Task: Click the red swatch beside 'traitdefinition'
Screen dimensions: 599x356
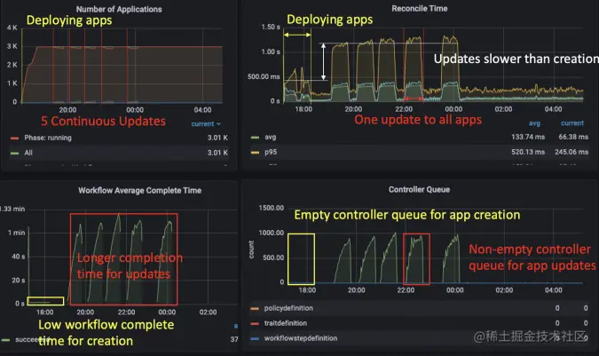Action: (x=255, y=323)
